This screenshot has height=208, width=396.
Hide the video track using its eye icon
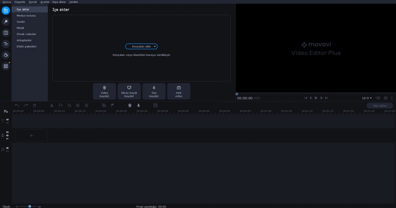pyautogui.click(x=7, y=132)
